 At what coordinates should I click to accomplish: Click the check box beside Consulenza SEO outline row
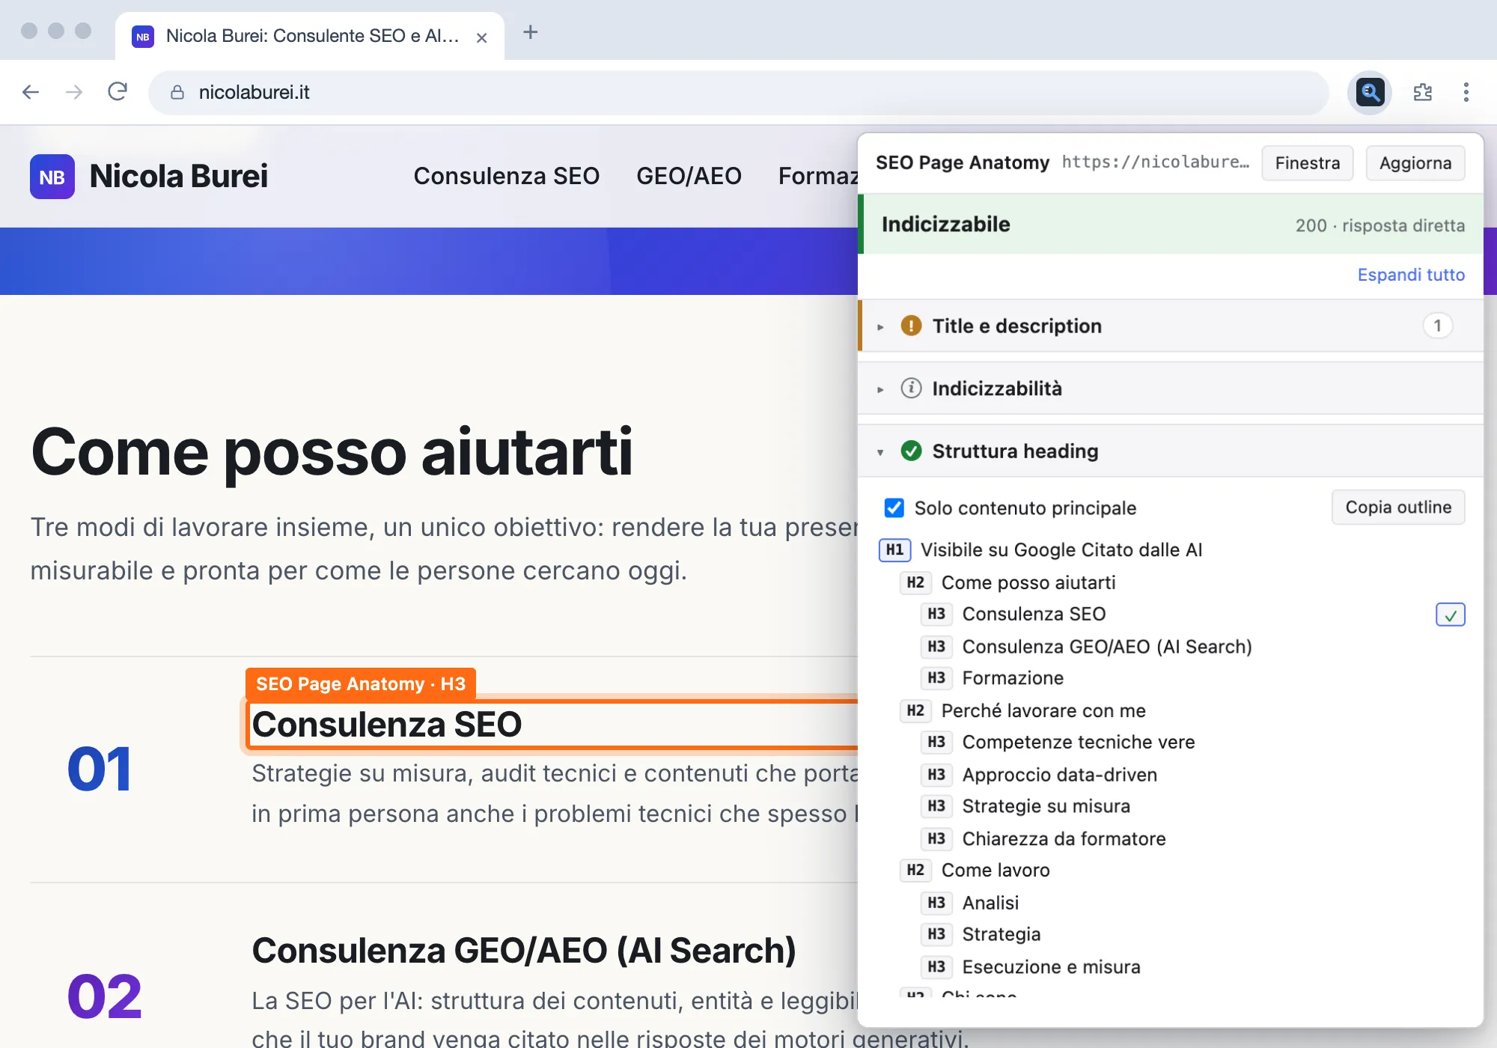point(1450,615)
